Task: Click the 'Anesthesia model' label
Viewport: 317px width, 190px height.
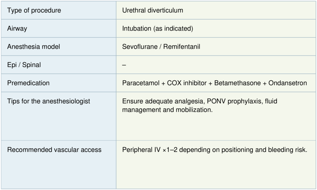Action: coord(33,47)
